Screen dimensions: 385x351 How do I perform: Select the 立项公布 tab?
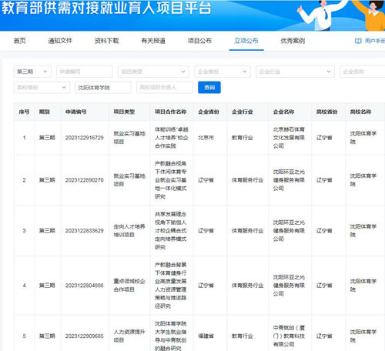[x=246, y=41]
